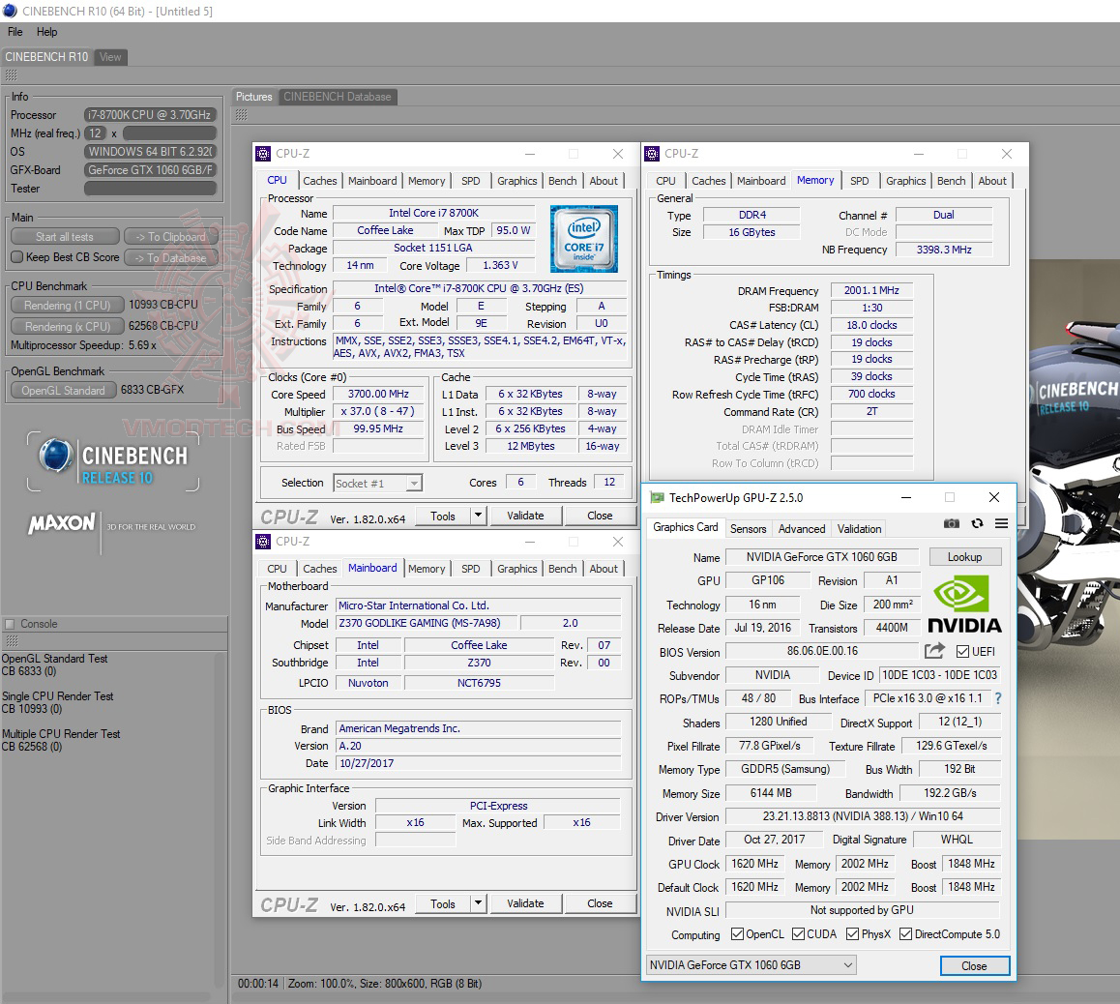Refresh GPU-Z readings using the refresh icon
The width and height of the screenshot is (1120, 1004).
(977, 523)
